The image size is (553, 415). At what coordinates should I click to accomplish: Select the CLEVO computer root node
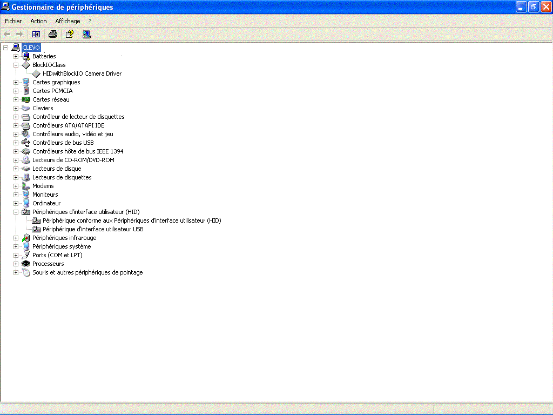click(31, 48)
